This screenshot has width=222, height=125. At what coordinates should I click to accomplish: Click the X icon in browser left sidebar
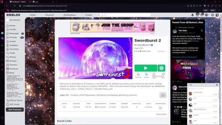[2, 45]
